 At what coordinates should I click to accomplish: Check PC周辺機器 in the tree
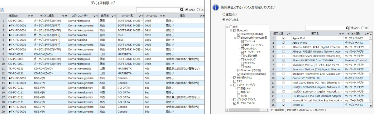pyautogui.click(x=242, y=56)
